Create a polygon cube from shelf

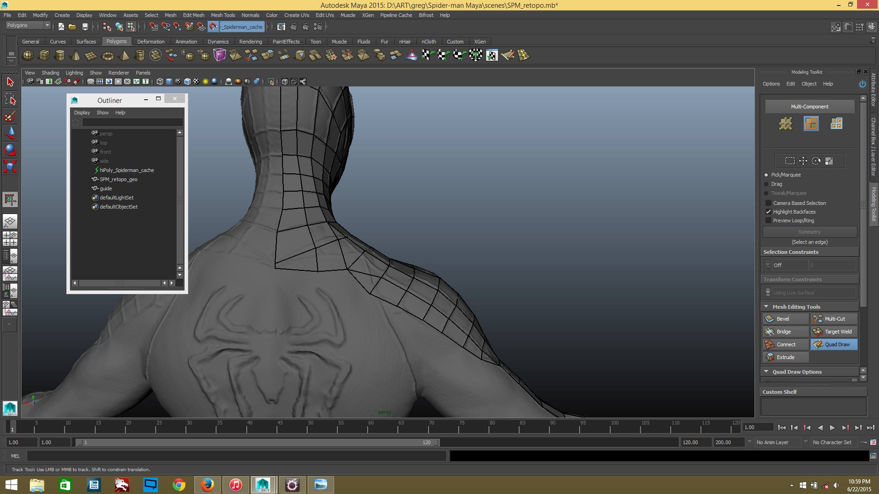tap(44, 55)
